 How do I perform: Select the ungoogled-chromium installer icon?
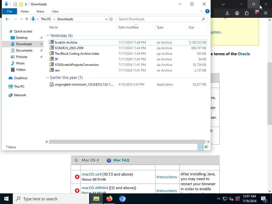point(52,84)
